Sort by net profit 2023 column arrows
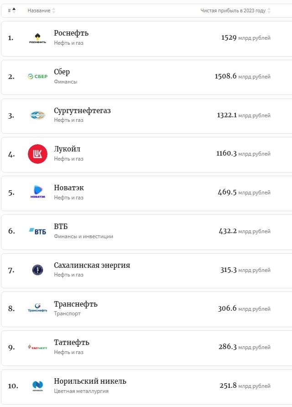The image size is (292, 407). point(269,10)
